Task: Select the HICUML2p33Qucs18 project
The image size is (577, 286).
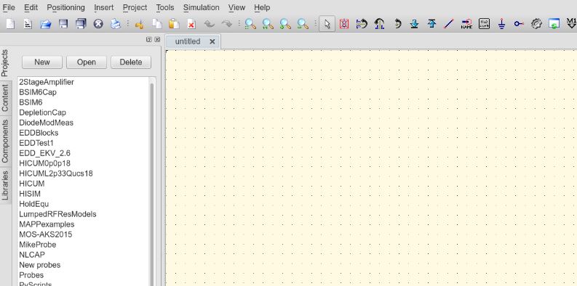Action: tap(56, 173)
